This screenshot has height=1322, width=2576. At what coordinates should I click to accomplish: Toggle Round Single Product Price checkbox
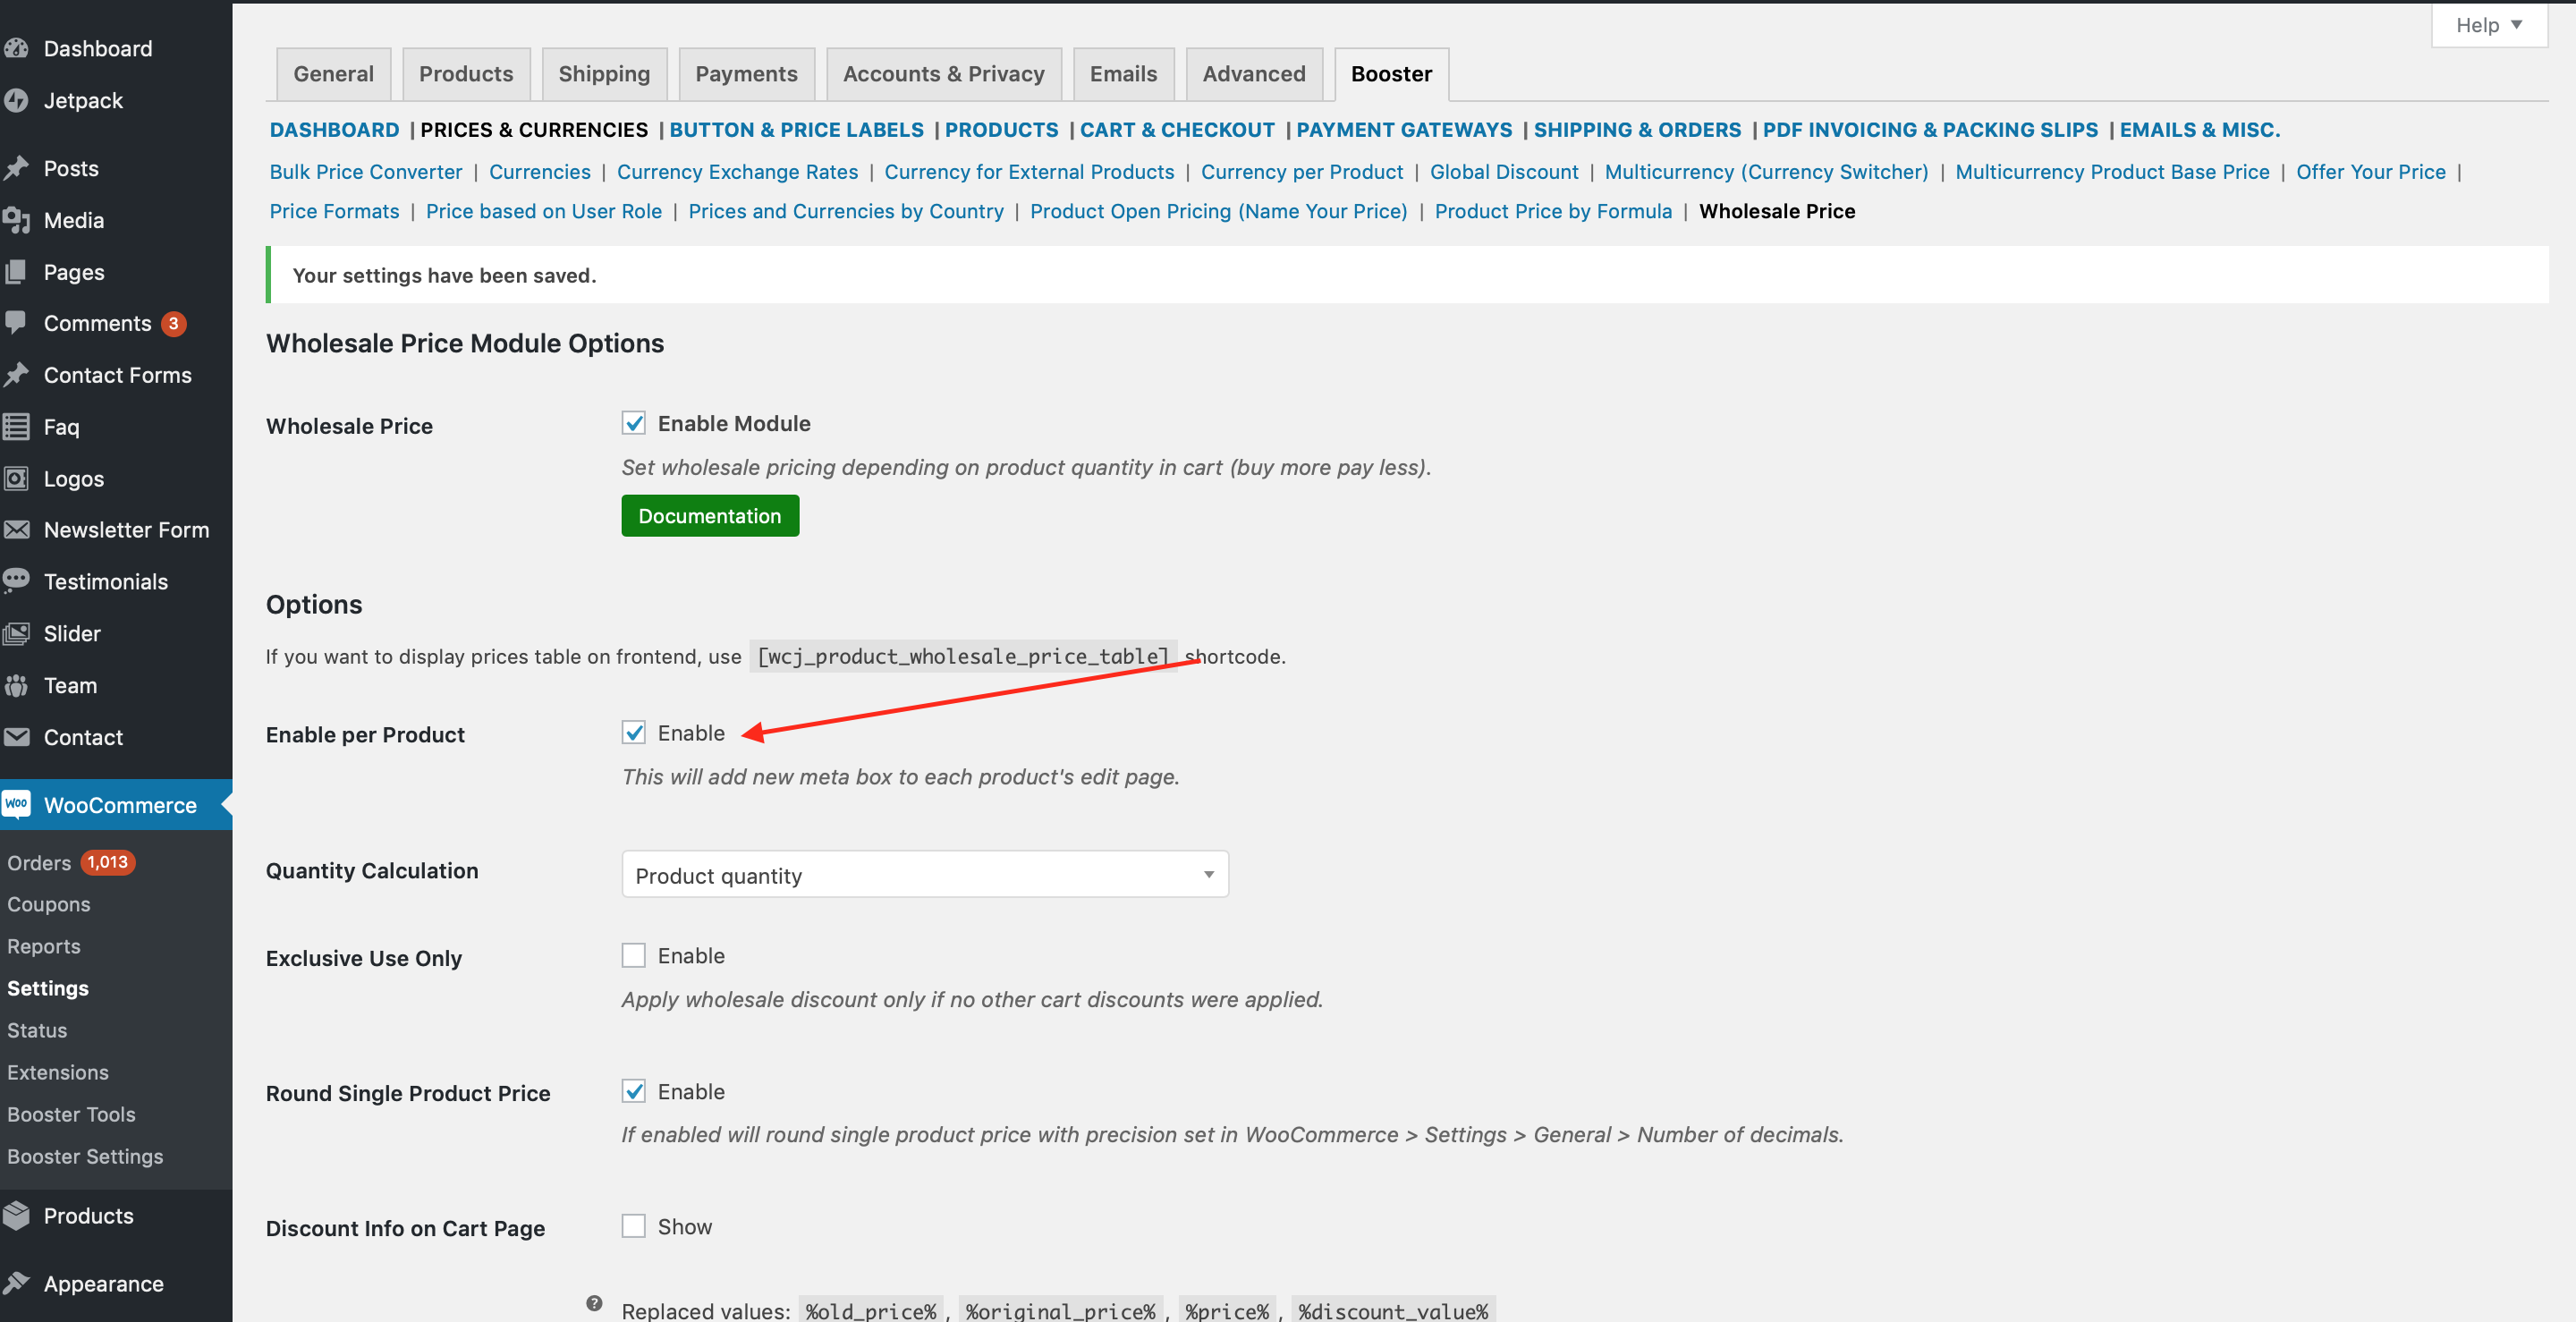point(634,1091)
